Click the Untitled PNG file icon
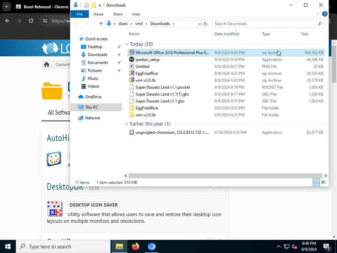Screen dimensions: 337x253 [132, 66]
